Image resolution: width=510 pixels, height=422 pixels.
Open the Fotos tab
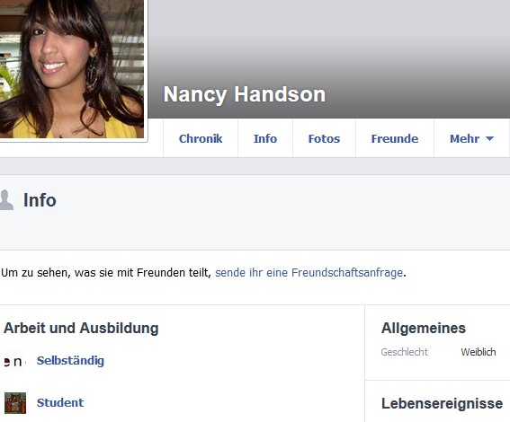tap(324, 138)
